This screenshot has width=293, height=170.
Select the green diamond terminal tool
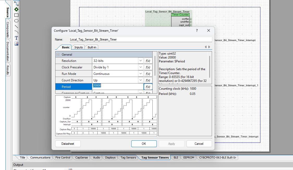pyautogui.click(x=16, y=9)
